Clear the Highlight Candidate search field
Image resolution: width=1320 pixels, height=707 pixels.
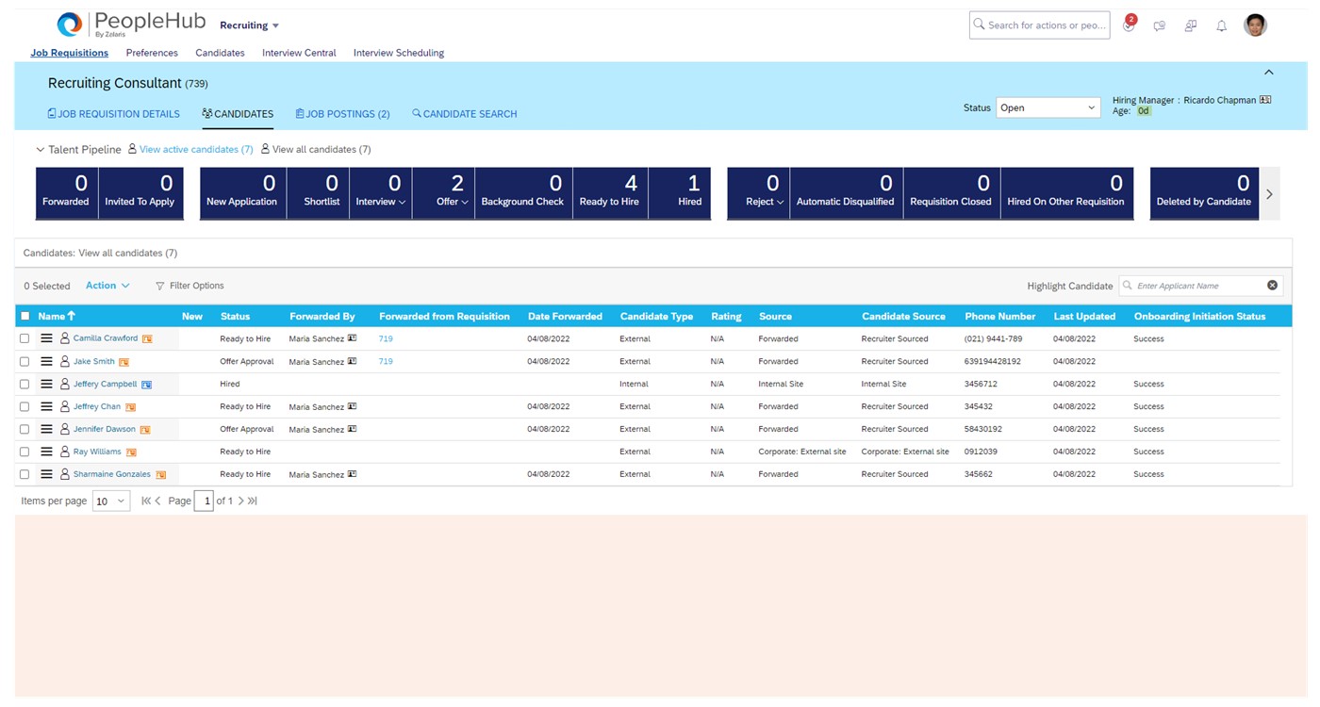coord(1272,286)
